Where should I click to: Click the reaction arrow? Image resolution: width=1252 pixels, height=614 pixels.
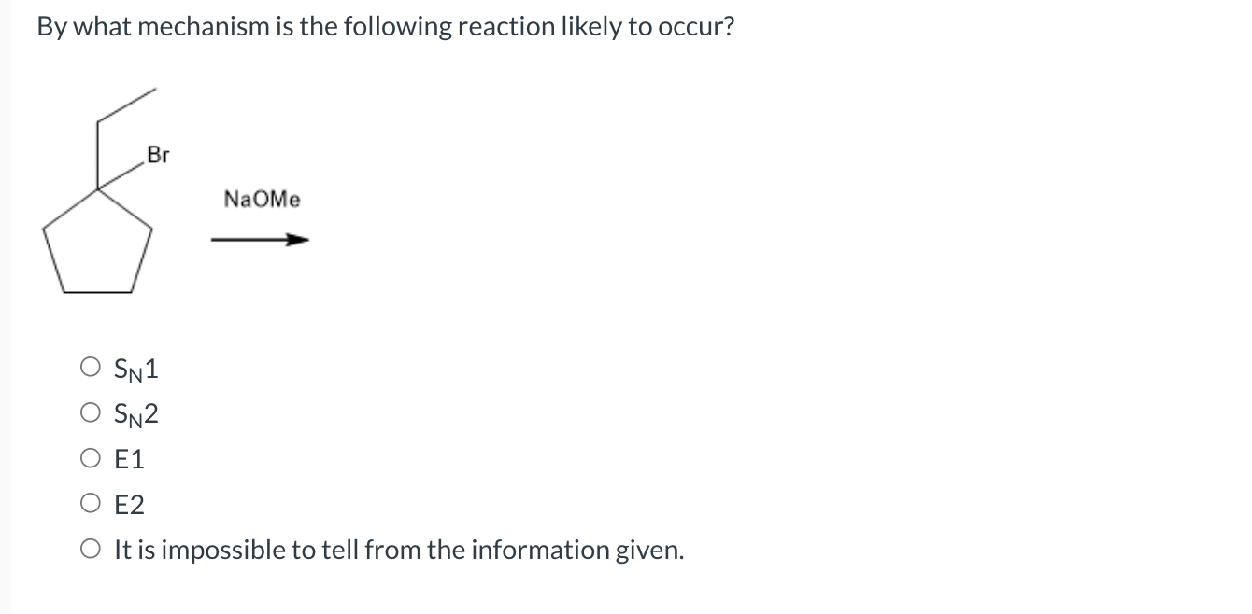pyautogui.click(x=260, y=239)
